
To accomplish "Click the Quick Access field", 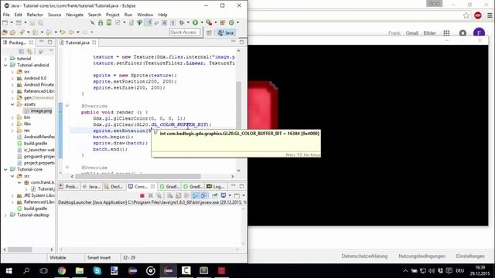I will pos(185,32).
